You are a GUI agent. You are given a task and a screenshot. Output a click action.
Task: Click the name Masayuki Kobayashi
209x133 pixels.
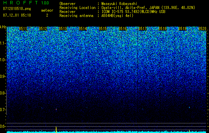(x=119, y=4)
